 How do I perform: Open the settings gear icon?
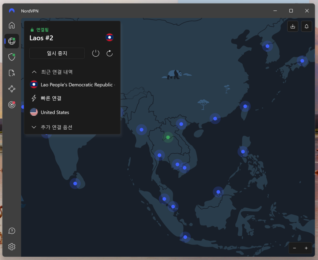12,247
